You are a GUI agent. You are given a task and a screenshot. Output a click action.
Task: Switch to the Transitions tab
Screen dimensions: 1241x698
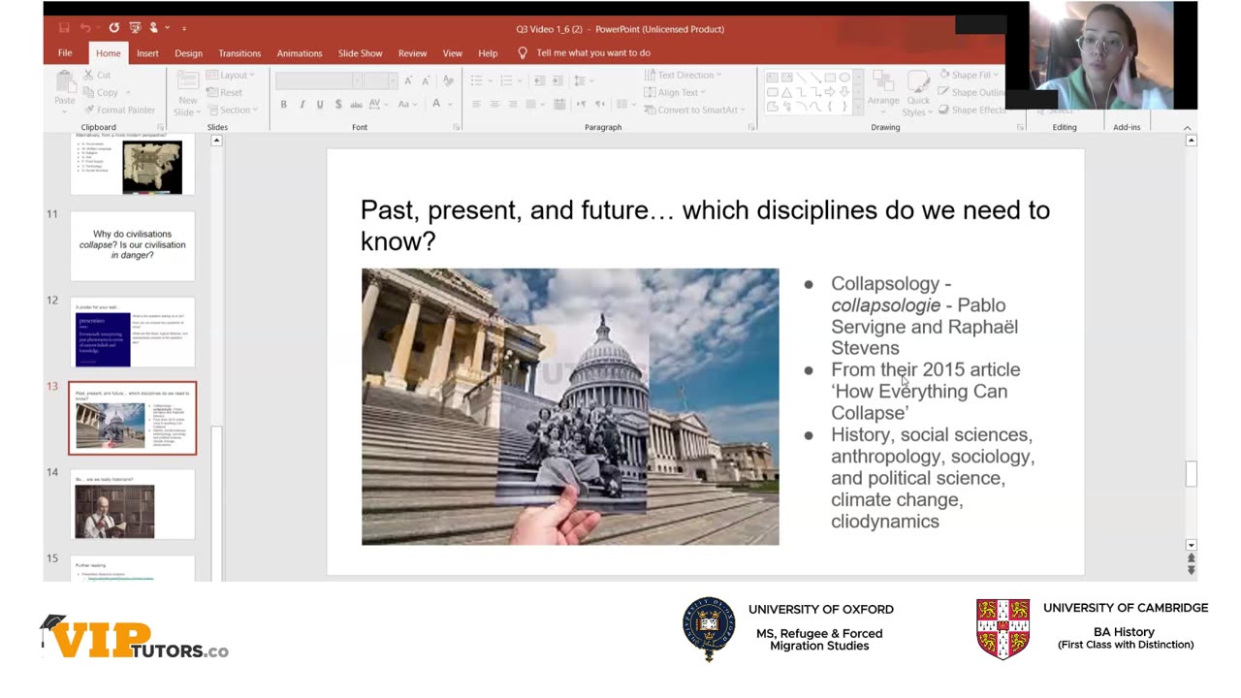[239, 53]
